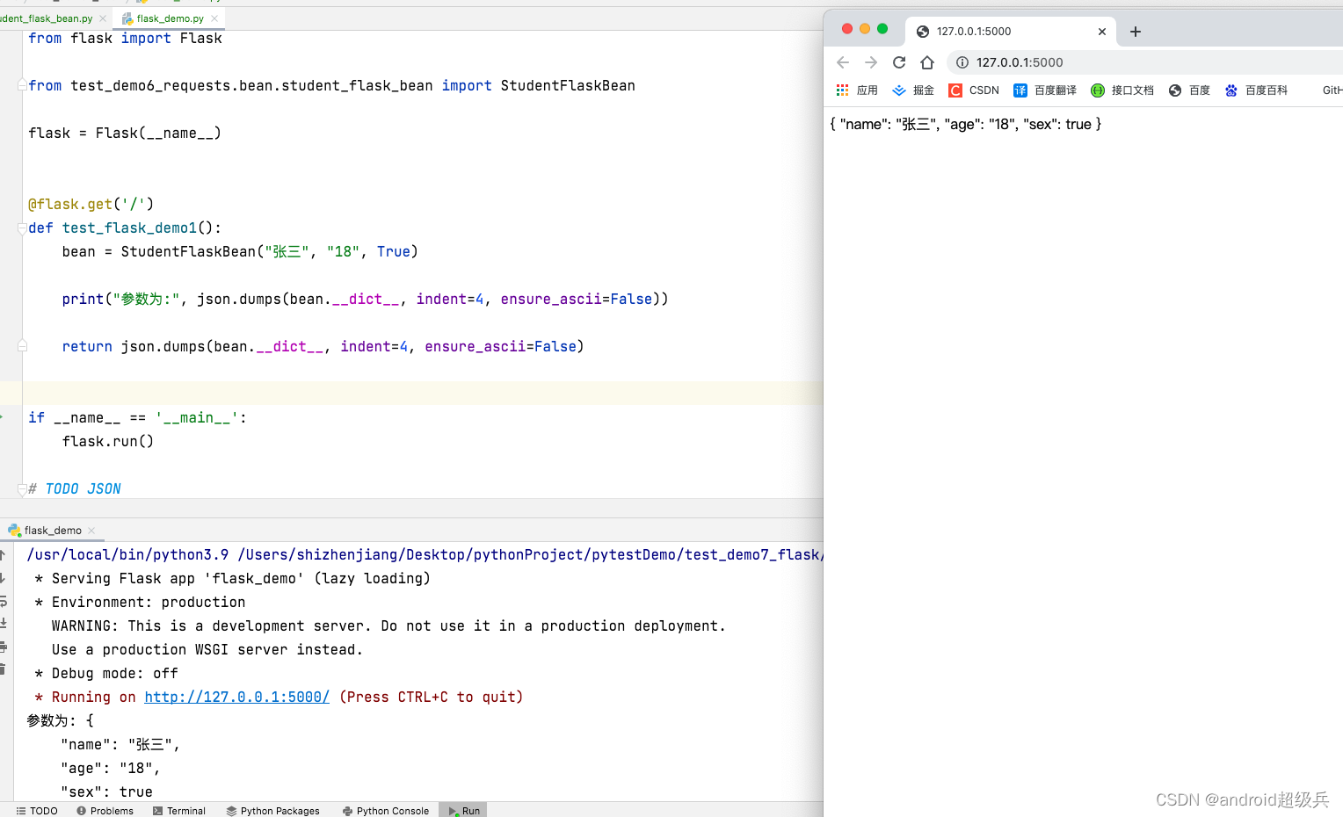The image size is (1343, 817).
Task: Open a new Chrome tab with plus icon
Action: (x=1136, y=32)
